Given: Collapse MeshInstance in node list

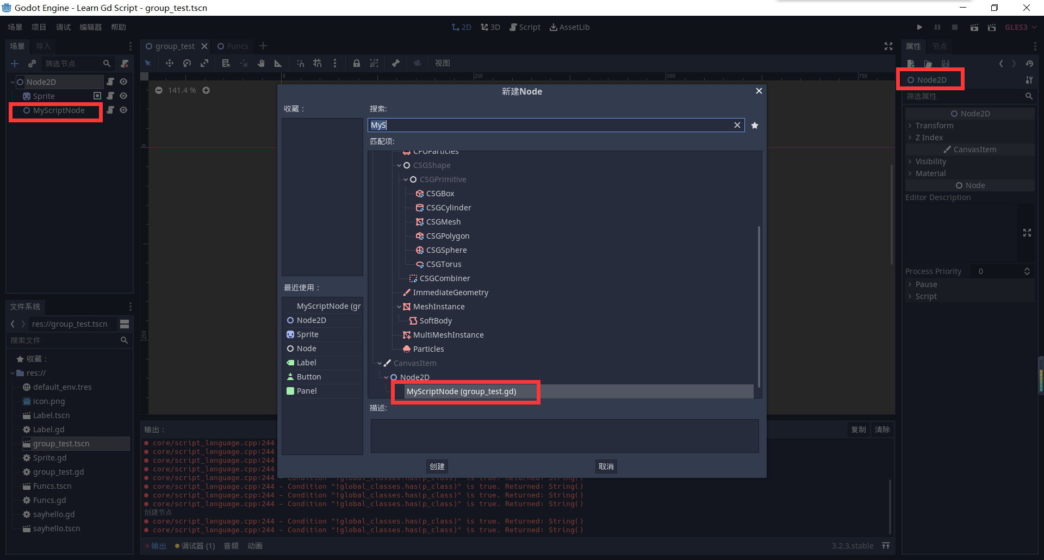Looking at the screenshot, I should [x=399, y=307].
